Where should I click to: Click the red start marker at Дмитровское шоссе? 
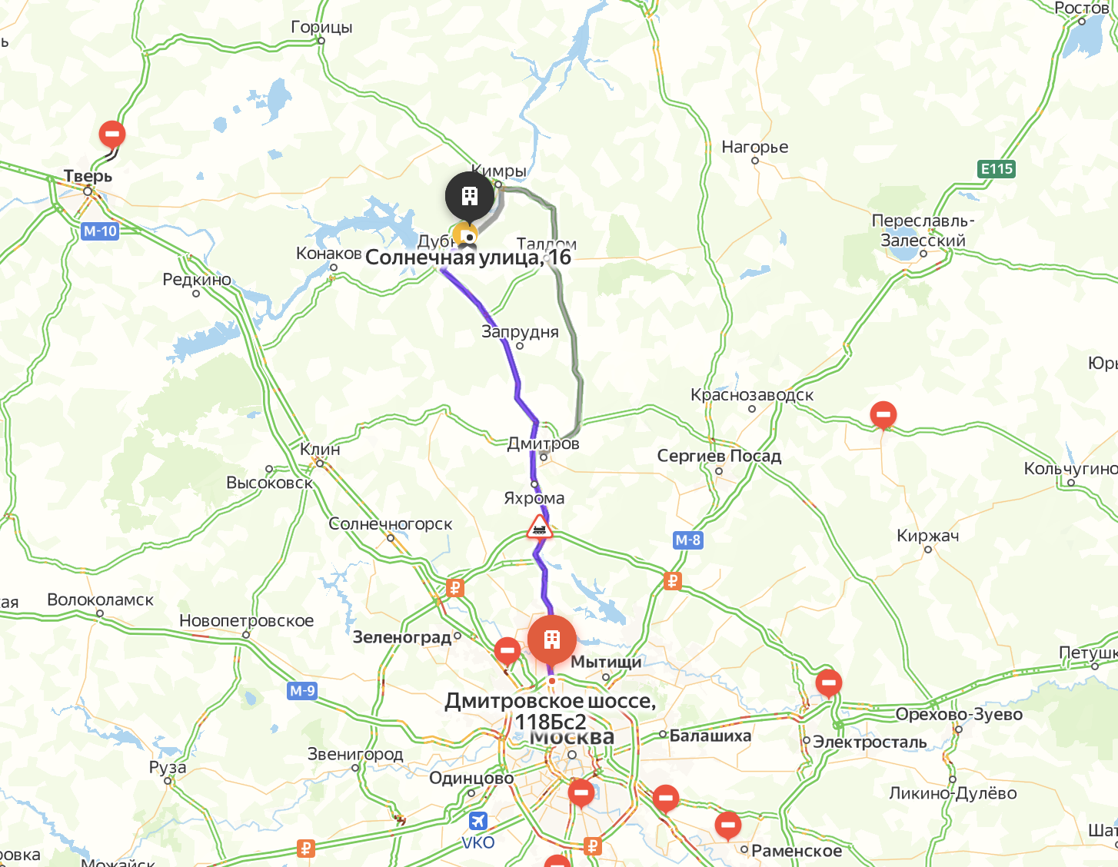[551, 640]
